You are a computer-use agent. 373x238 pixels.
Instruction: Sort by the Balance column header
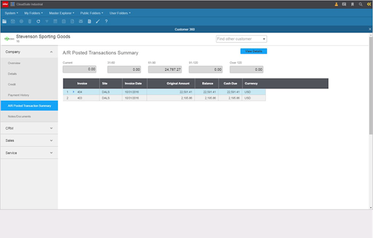[207, 83]
